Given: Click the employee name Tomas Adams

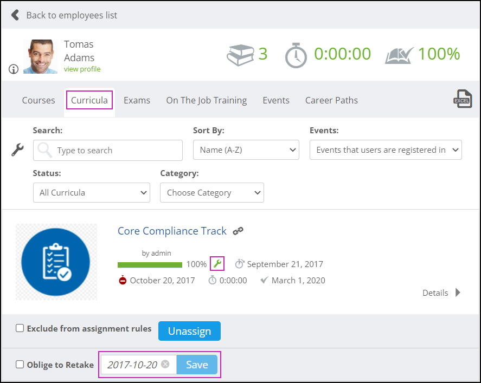Looking at the screenshot, I should (x=79, y=51).
